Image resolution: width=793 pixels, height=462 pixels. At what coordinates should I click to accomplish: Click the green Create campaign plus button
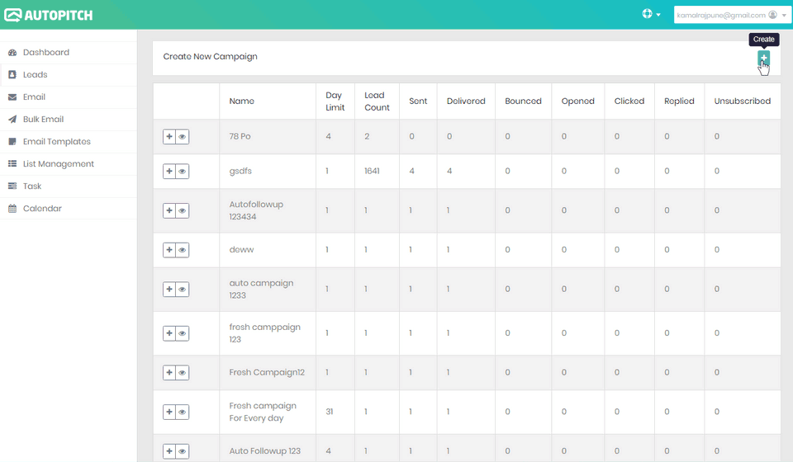tap(763, 58)
